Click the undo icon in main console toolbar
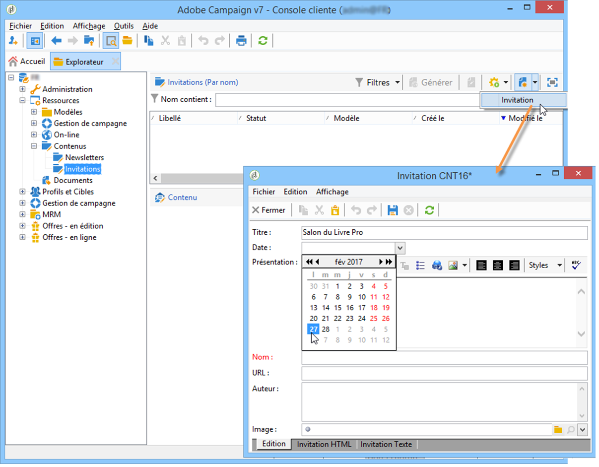 coord(203,41)
